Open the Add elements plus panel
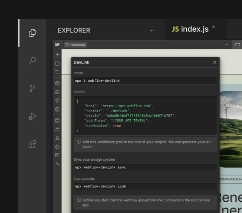Viewport: 242px width, 213px height. pos(57,55)
